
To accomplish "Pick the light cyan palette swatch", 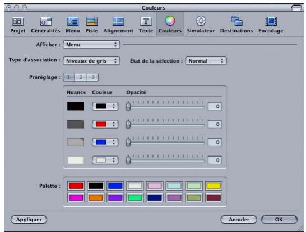I will (x=174, y=186).
